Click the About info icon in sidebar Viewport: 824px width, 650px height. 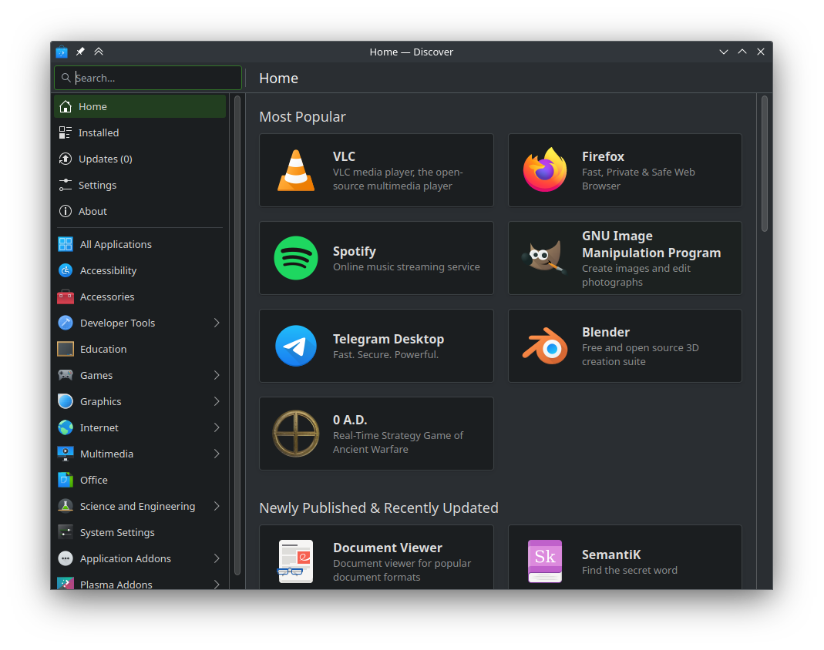pyautogui.click(x=66, y=212)
